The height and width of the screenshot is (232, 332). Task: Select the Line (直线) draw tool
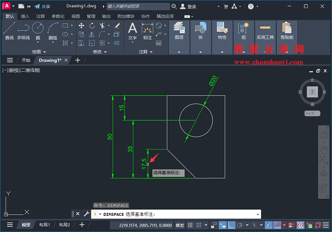[9, 31]
